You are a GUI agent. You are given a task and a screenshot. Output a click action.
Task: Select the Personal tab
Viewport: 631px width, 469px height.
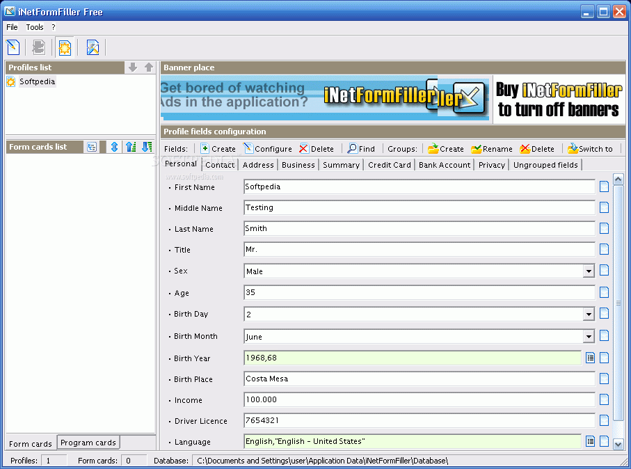pos(181,164)
